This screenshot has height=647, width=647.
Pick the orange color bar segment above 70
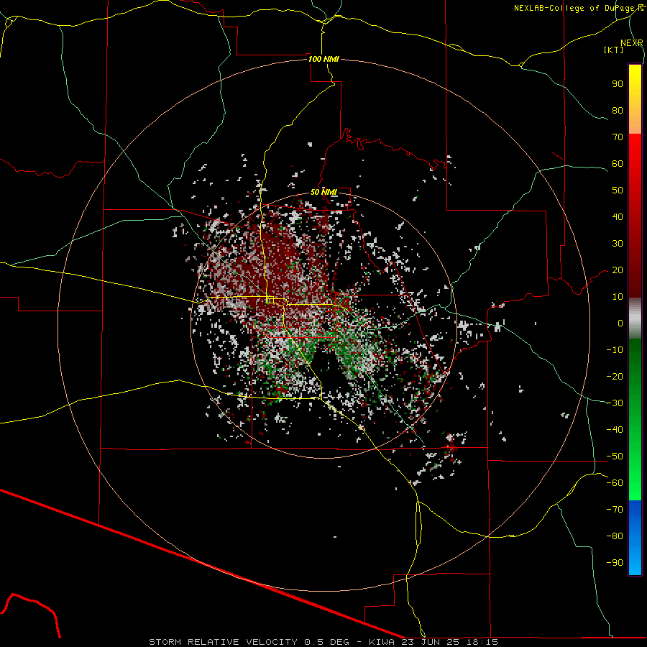coord(635,122)
